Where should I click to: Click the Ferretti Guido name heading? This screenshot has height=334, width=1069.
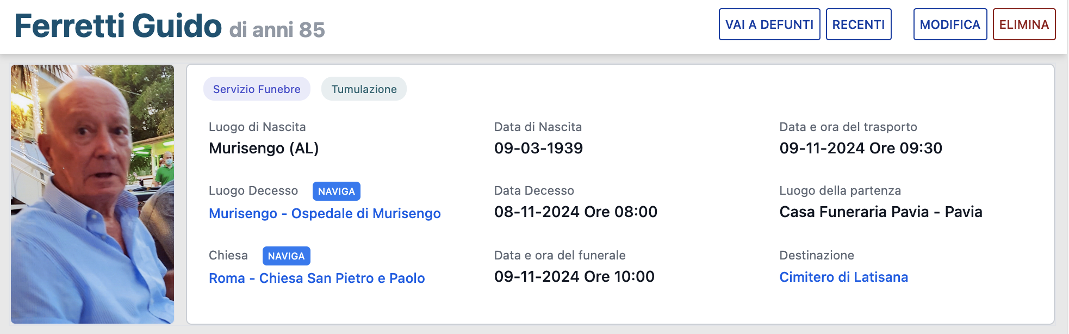(118, 26)
